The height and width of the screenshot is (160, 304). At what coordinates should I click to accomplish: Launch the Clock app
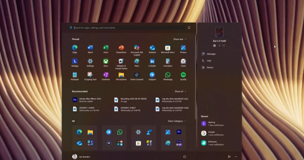point(183,63)
